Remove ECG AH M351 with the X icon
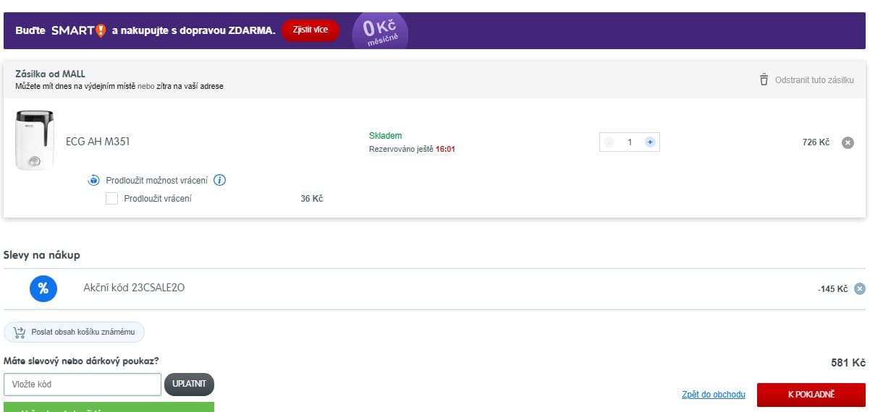 [848, 142]
